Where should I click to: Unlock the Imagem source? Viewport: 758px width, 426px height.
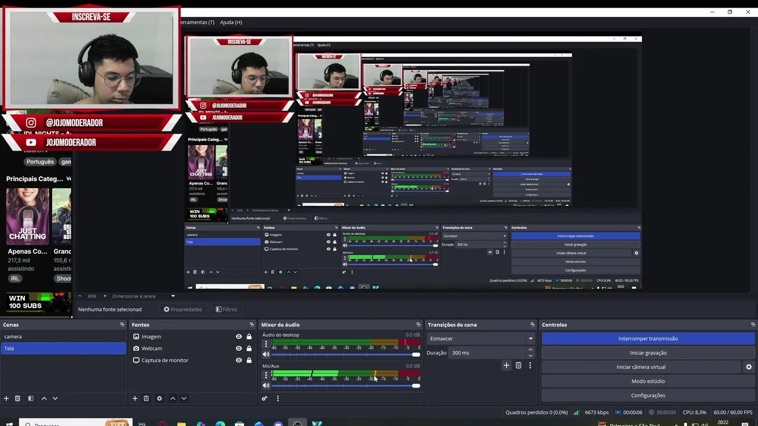249,337
